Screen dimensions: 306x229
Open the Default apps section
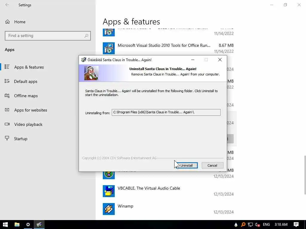point(26,81)
